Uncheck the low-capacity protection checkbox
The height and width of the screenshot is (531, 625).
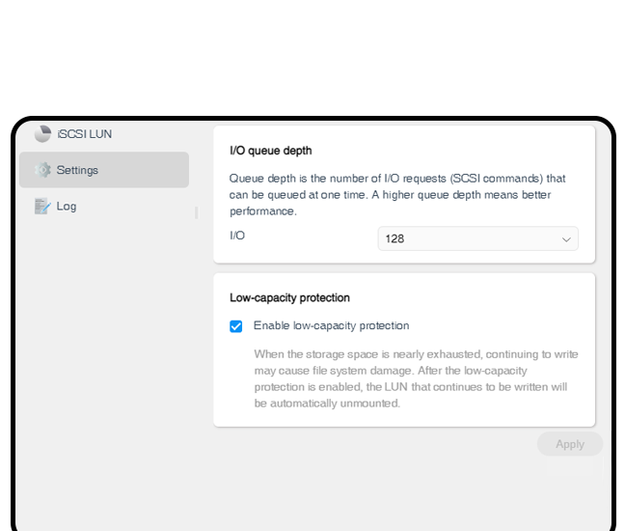236,326
